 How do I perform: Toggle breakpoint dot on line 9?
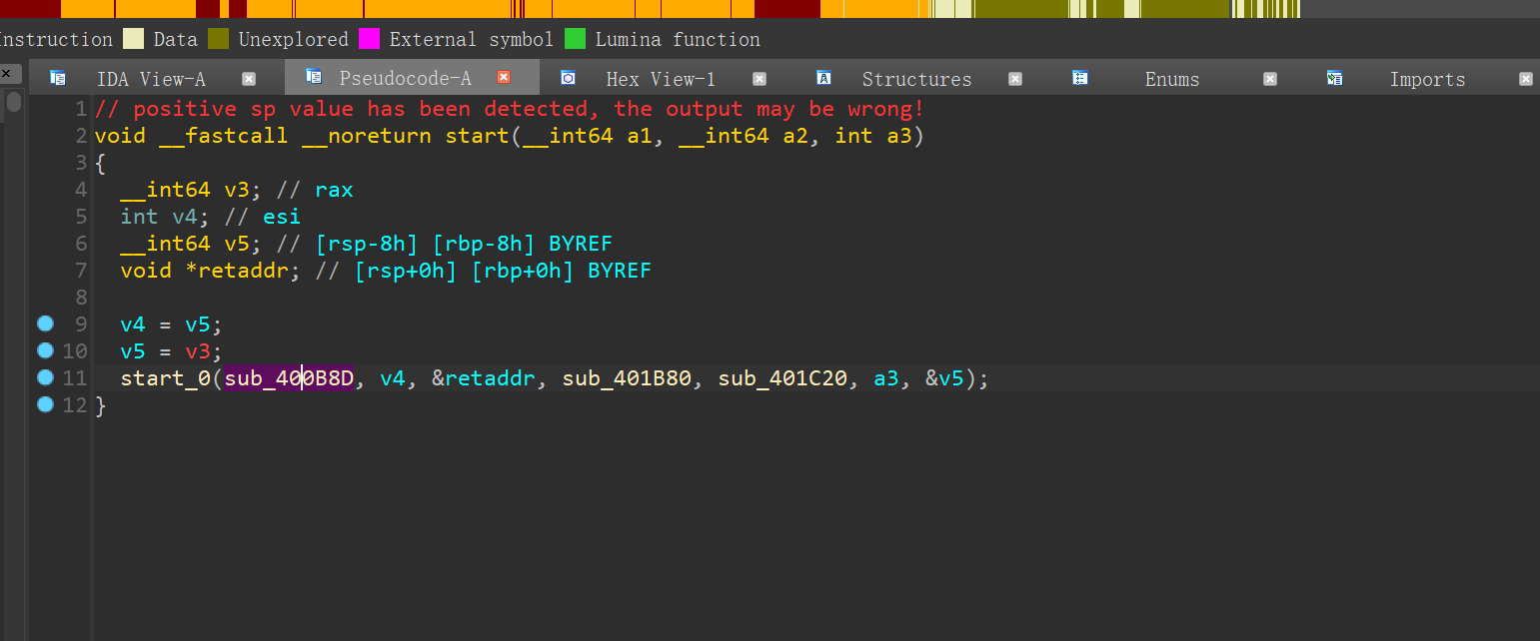coord(45,323)
